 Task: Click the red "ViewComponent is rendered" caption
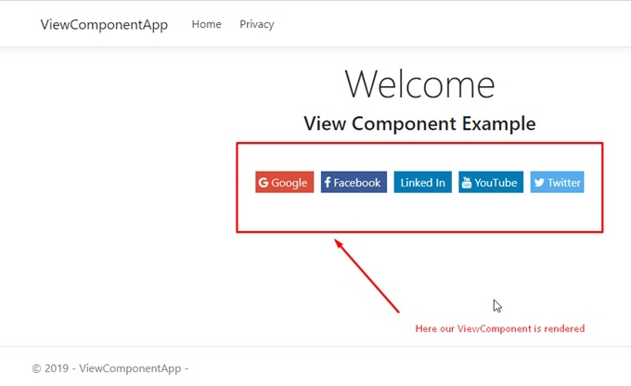tap(499, 328)
